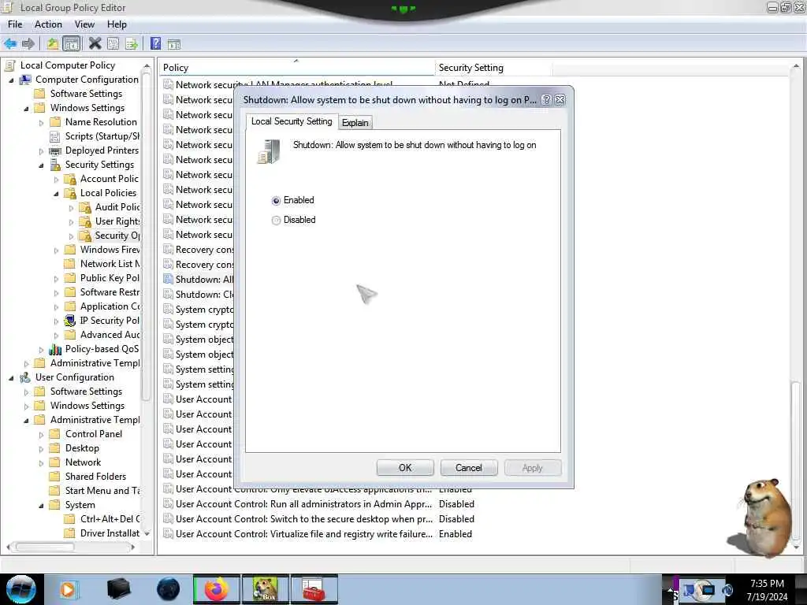Image resolution: width=807 pixels, height=605 pixels.
Task: Click the gray Forward arrow toolbar icon
Action: coord(28,44)
